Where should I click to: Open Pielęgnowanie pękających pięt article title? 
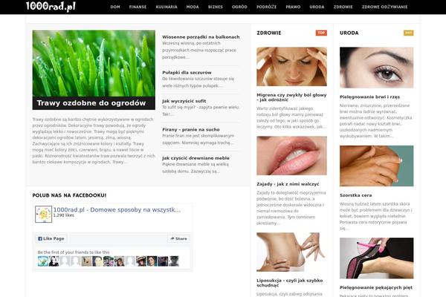[x=376, y=287]
